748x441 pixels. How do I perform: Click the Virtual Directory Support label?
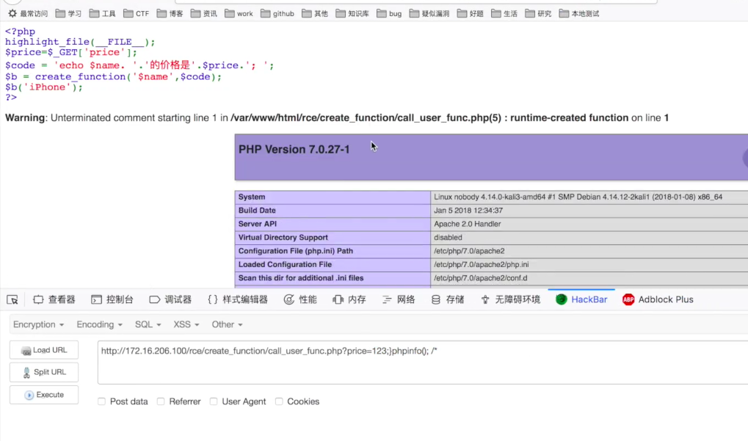283,238
